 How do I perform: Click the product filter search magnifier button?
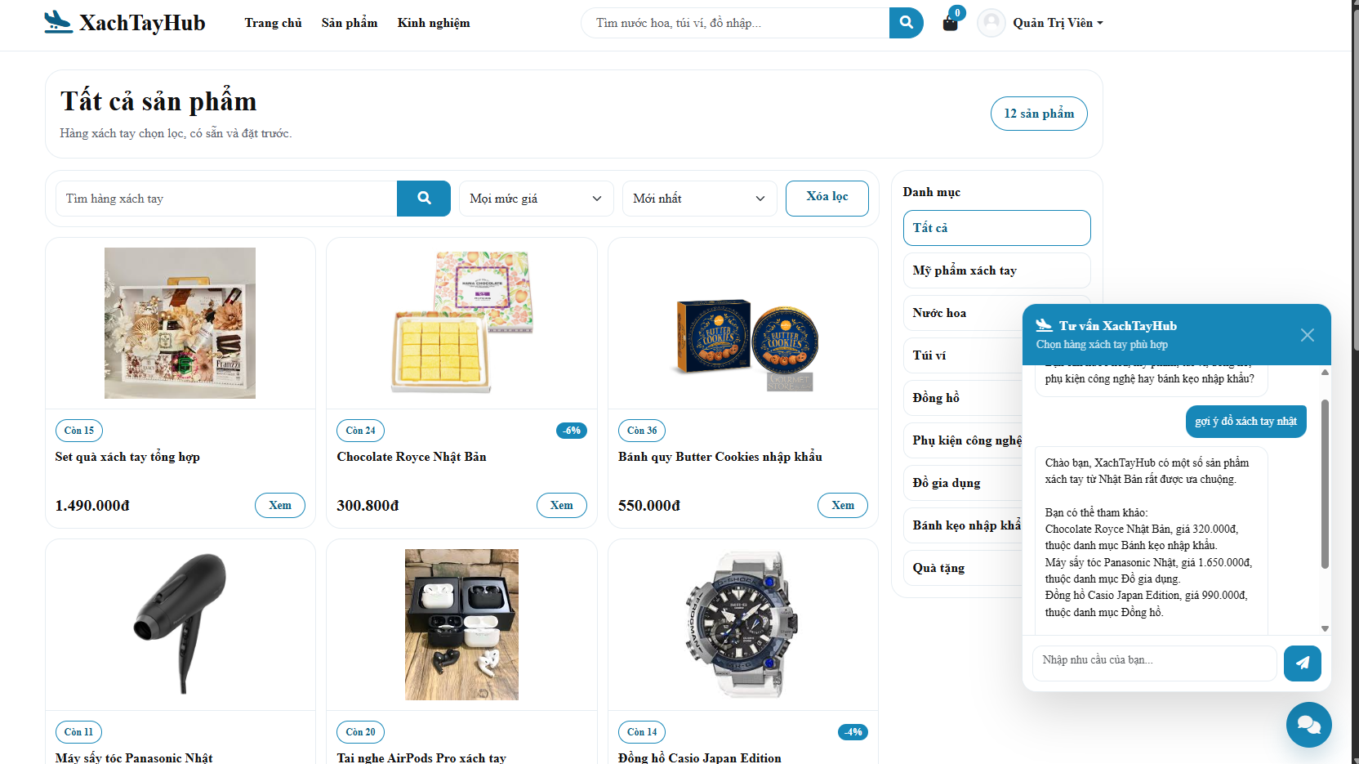click(x=424, y=199)
